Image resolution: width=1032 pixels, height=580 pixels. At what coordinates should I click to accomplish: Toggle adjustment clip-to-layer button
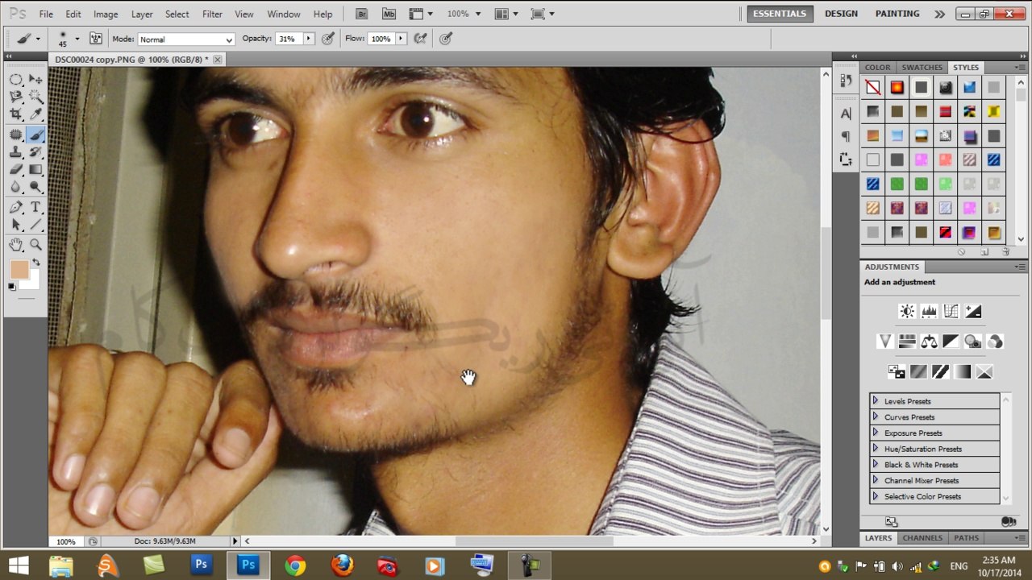[x=1008, y=522]
